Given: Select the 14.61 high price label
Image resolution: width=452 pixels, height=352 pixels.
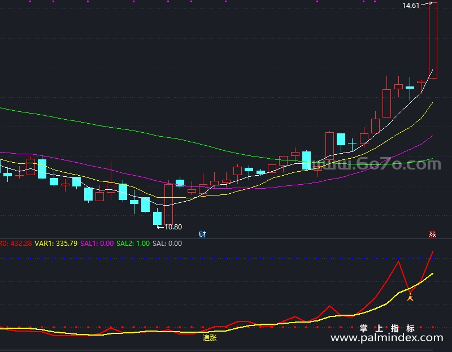Looking at the screenshot, I should coord(411,6).
